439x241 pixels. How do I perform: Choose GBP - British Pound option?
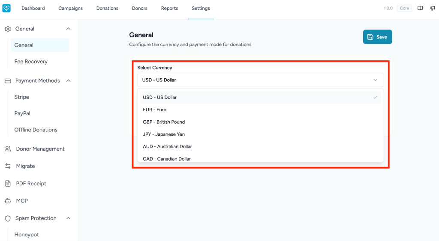point(260,122)
